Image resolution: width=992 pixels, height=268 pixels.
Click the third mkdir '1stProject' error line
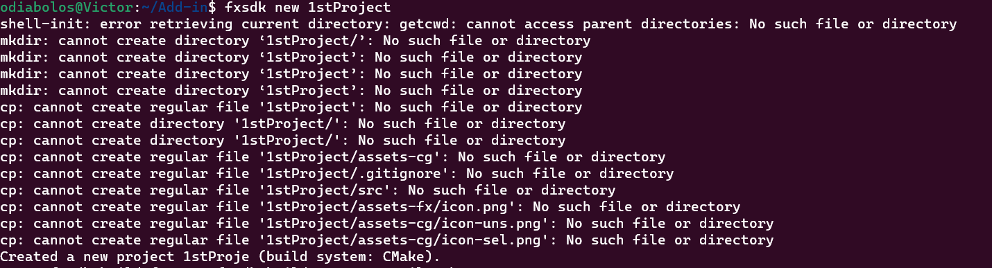[x=291, y=74]
